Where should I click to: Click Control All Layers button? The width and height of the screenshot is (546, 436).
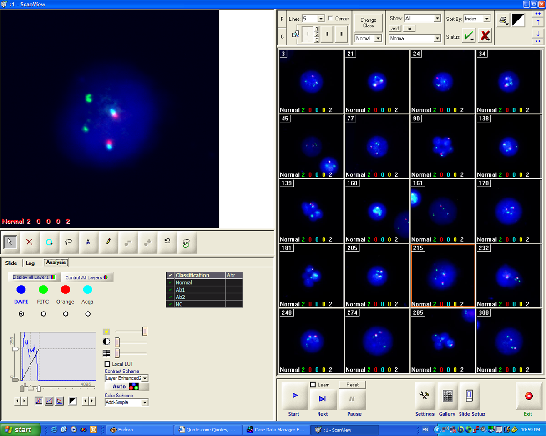click(87, 277)
